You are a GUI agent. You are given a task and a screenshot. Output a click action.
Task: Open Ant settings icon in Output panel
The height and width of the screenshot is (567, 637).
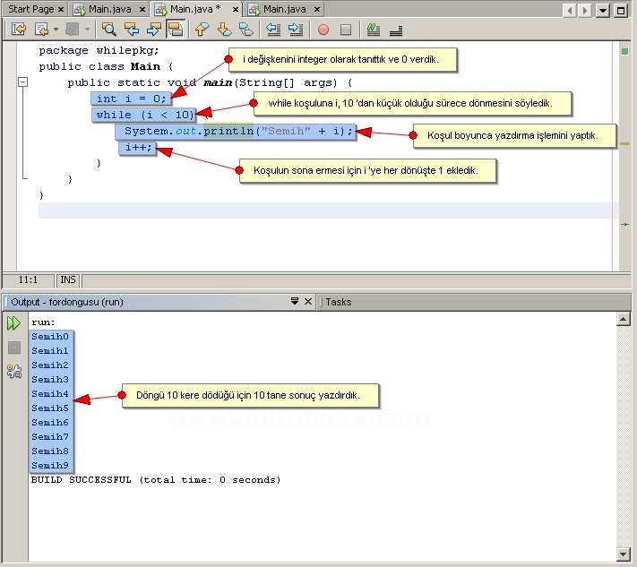coord(13,371)
